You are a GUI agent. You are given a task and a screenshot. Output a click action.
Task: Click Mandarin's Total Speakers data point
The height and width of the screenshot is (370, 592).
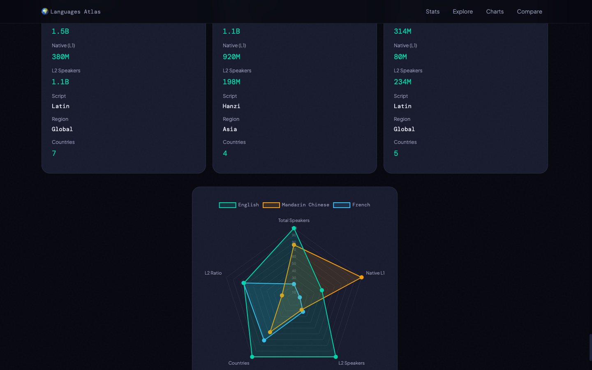coord(294,245)
